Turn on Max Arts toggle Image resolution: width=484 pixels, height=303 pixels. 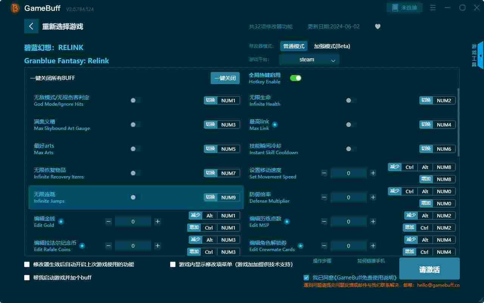click(x=135, y=149)
